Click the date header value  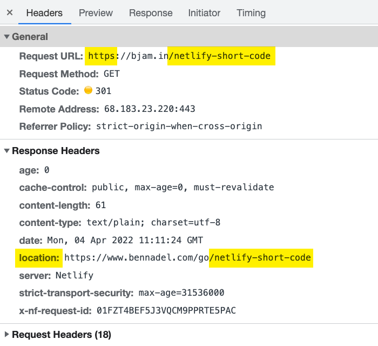[x=125, y=241]
